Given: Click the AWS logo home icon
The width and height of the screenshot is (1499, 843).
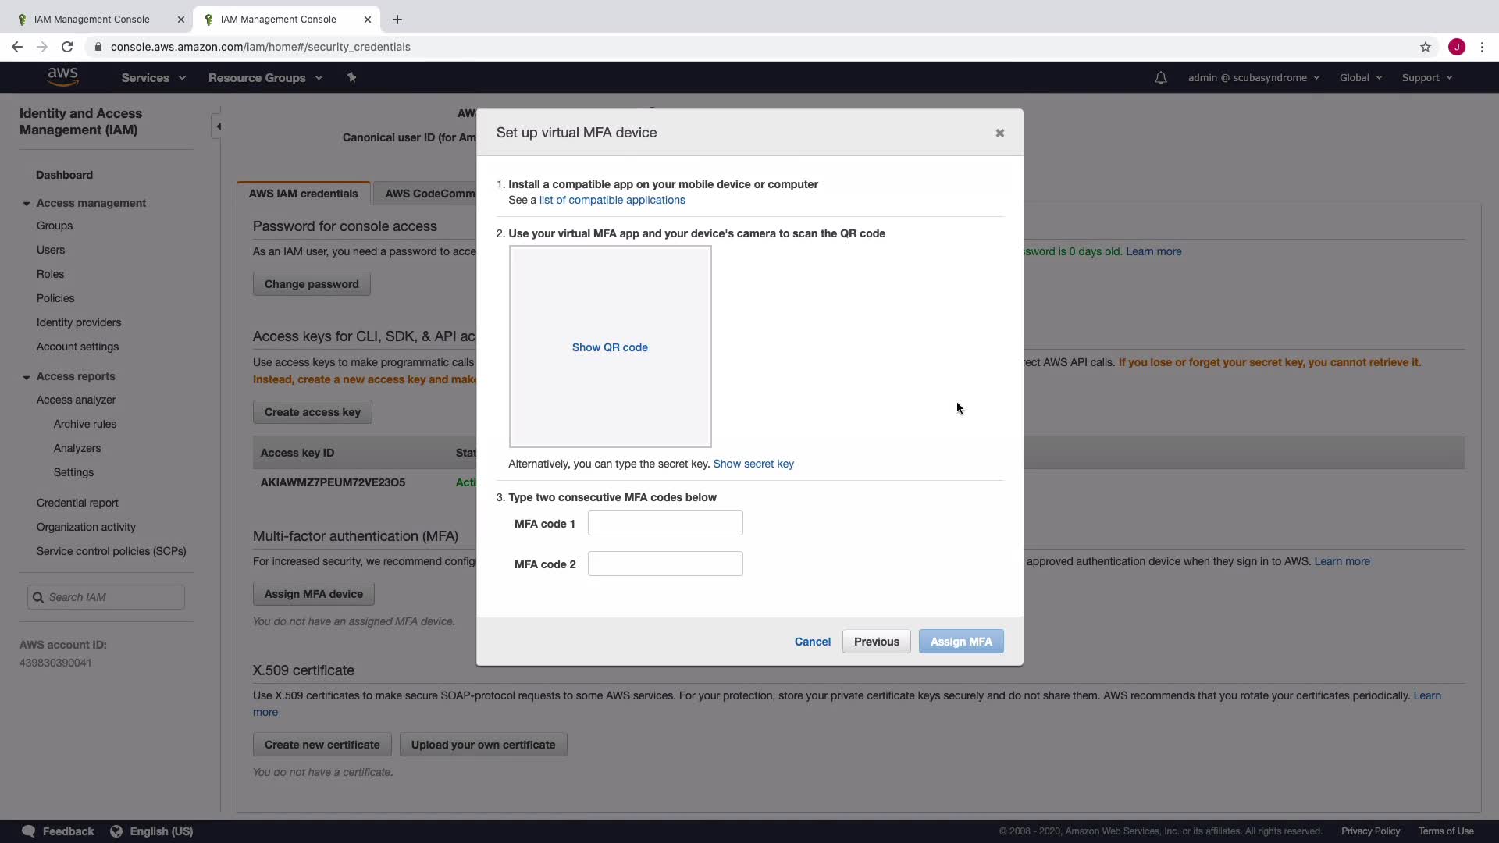Looking at the screenshot, I should tap(62, 76).
